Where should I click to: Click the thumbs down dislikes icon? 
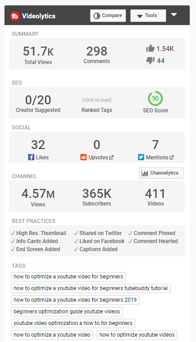pyautogui.click(x=150, y=60)
